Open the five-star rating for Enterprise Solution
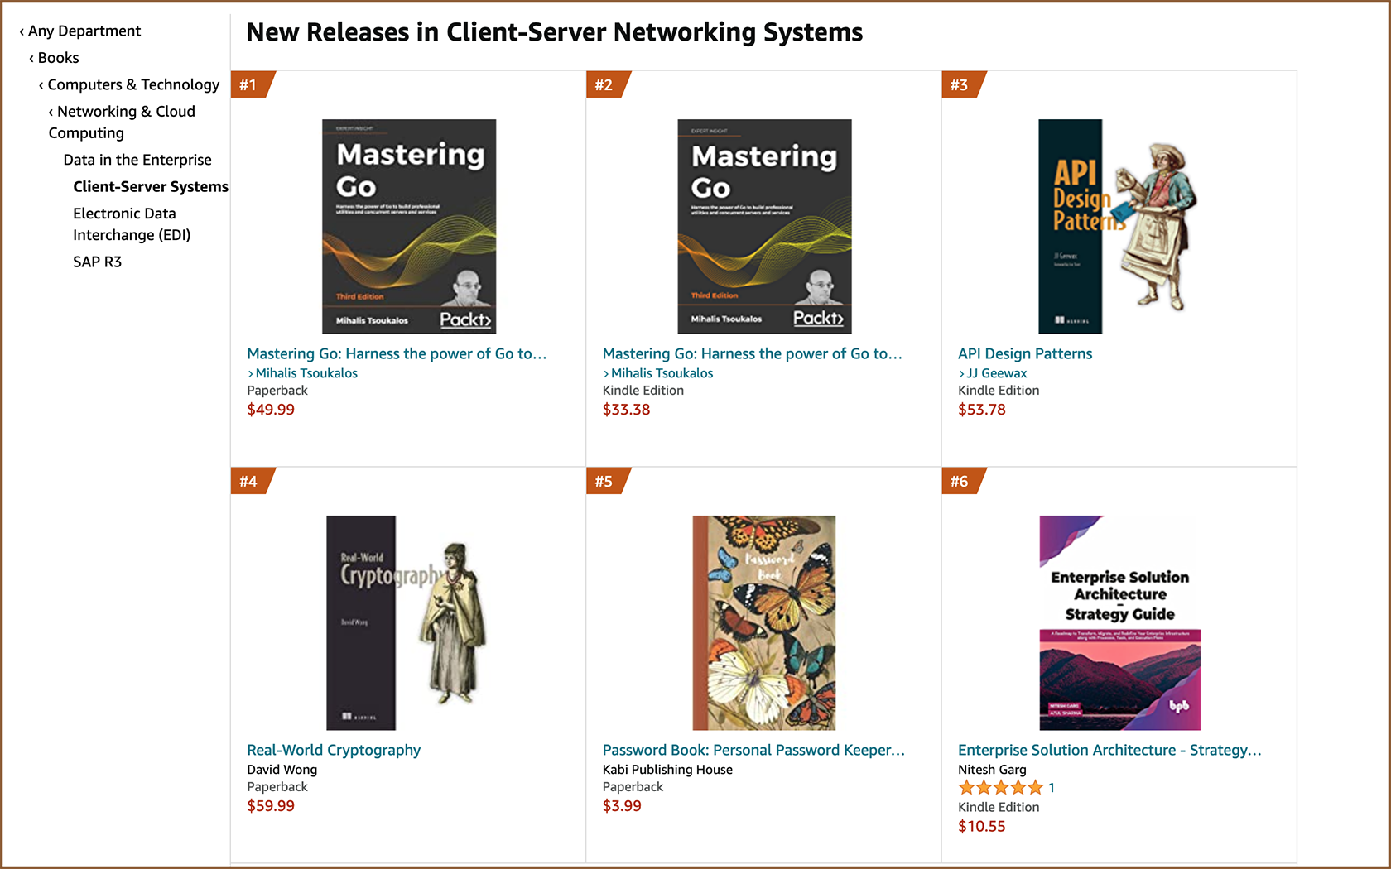1391x869 pixels. coord(1000,788)
